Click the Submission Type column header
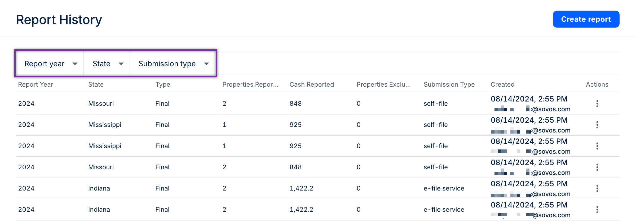Image resolution: width=636 pixels, height=221 pixels. 449,85
